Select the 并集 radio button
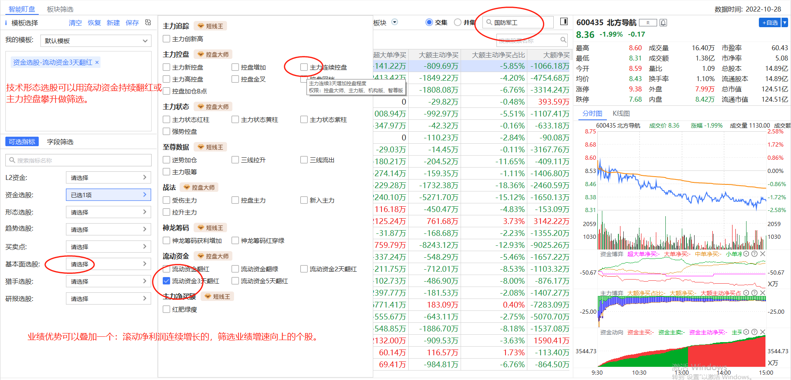This screenshot has width=791, height=380. (x=457, y=22)
